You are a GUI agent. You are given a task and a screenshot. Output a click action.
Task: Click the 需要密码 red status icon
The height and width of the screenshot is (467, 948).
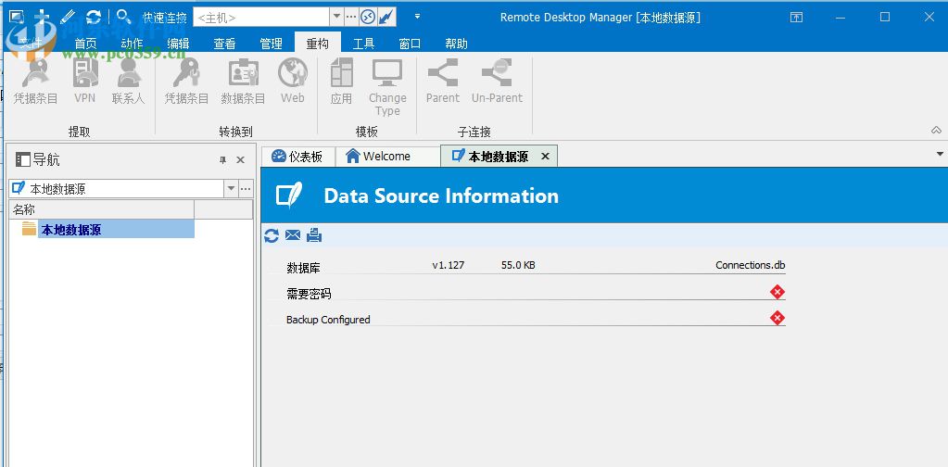(x=777, y=293)
